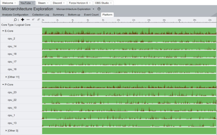Select the cpu_13 row label
The image size is (217, 135).
(12, 123)
